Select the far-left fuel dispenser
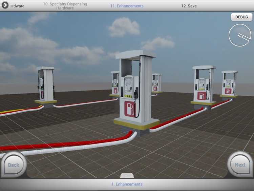 click(46, 85)
